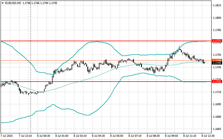Click time label 8 Jul 09:50
The height and width of the screenshot is (139, 223).
pyautogui.click(x=171, y=136)
